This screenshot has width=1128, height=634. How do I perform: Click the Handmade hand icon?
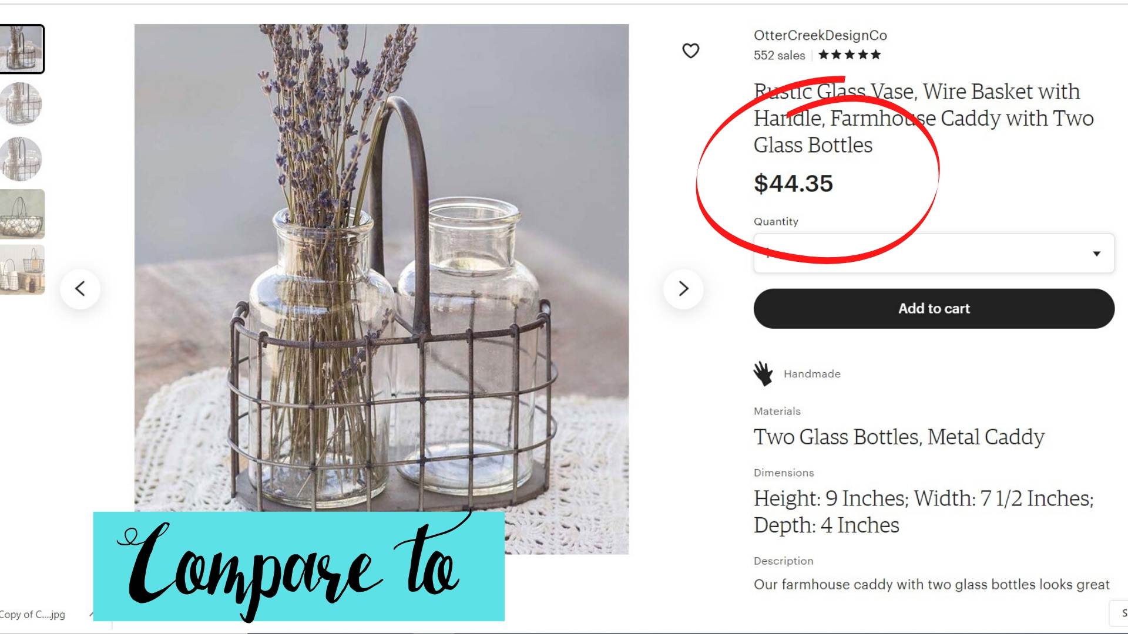[x=763, y=374]
